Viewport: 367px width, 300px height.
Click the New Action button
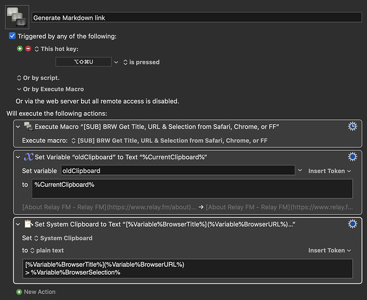click(40, 292)
